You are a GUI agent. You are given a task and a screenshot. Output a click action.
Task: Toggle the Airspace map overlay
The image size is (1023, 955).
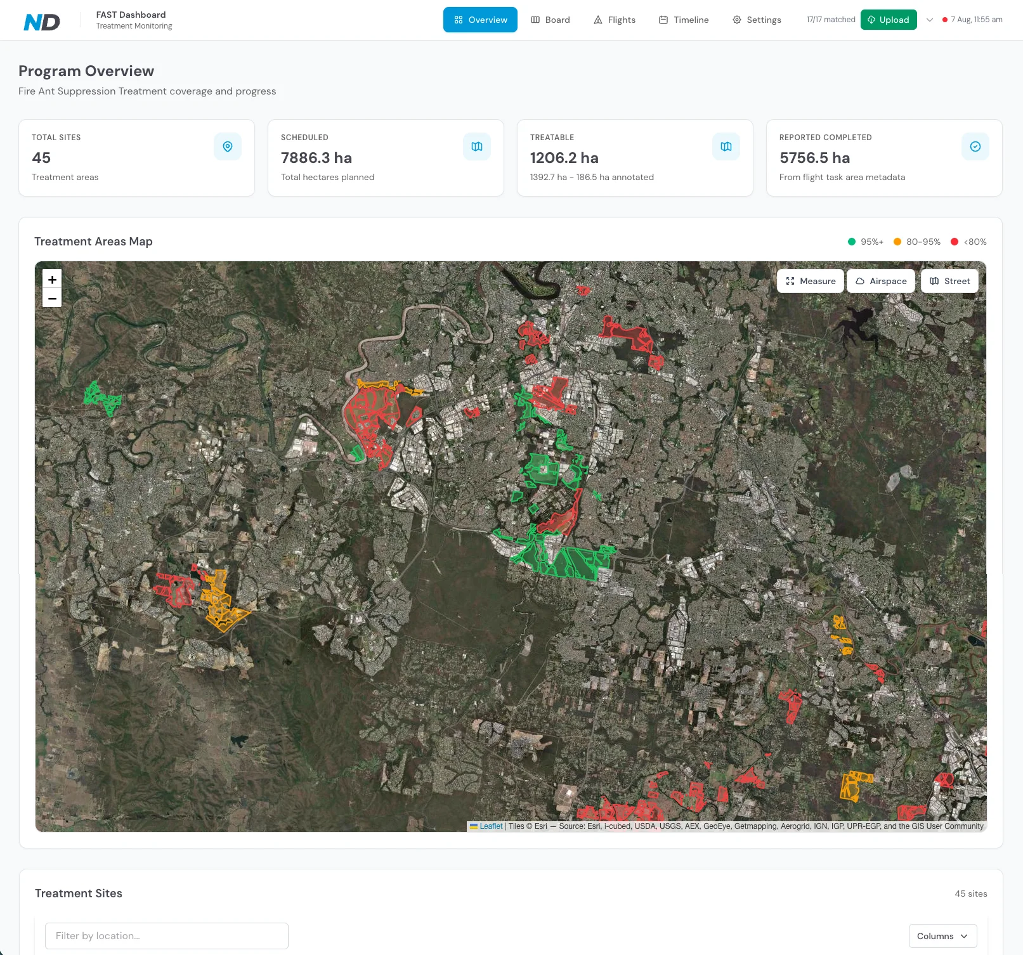[x=881, y=281]
